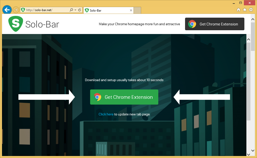This screenshot has height=158, width=257.
Task: Close the browser window
Action: tap(249, 3)
